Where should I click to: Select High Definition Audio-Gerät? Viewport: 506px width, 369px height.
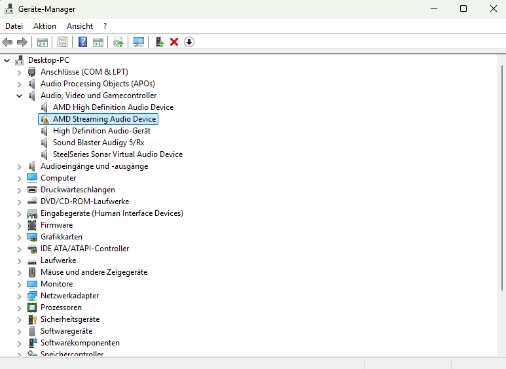[x=101, y=131]
